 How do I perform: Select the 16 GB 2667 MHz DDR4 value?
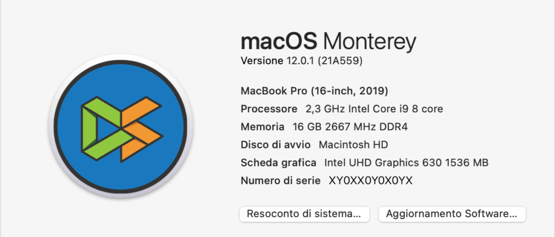[x=350, y=127]
